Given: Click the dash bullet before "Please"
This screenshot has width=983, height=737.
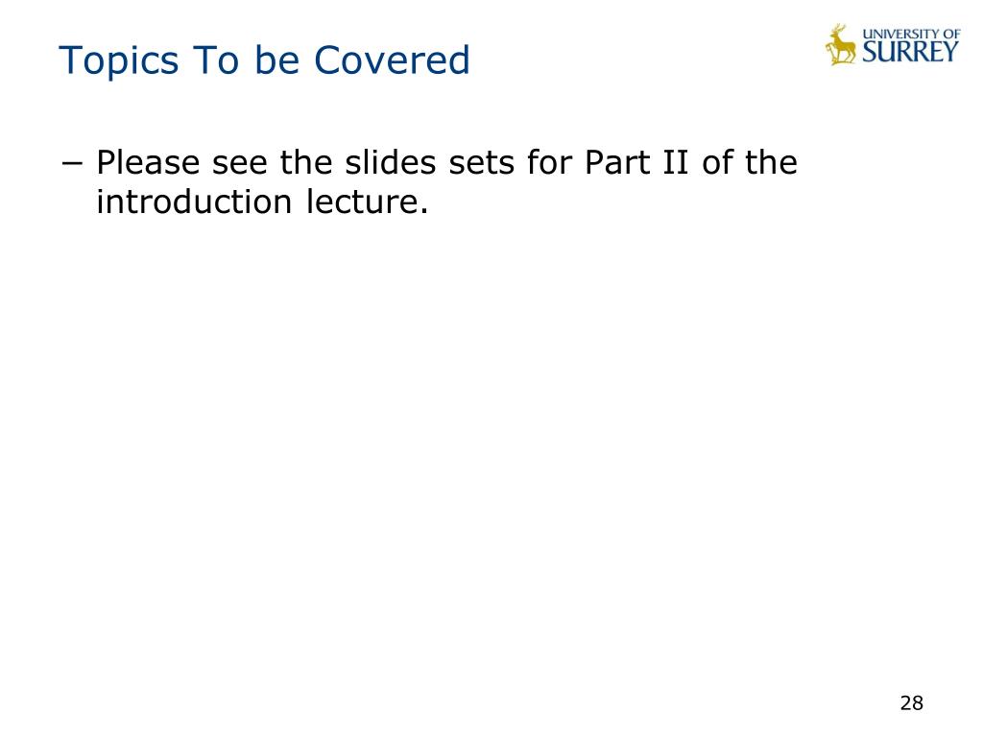Looking at the screenshot, I should click(72, 164).
